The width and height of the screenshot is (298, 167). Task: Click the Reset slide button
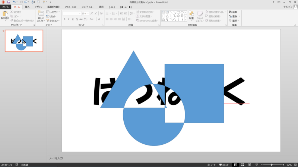[x=51, y=16]
